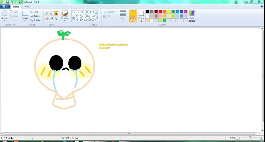Click the vertical scrollbar down arrow
The height and width of the screenshot is (142, 265).
click(262, 130)
